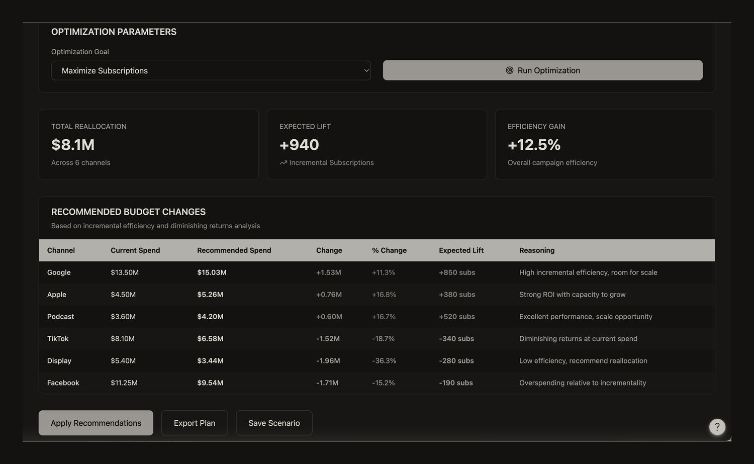The width and height of the screenshot is (754, 464).
Task: Click the Total Reallocation $8.1M card
Action: click(149, 144)
